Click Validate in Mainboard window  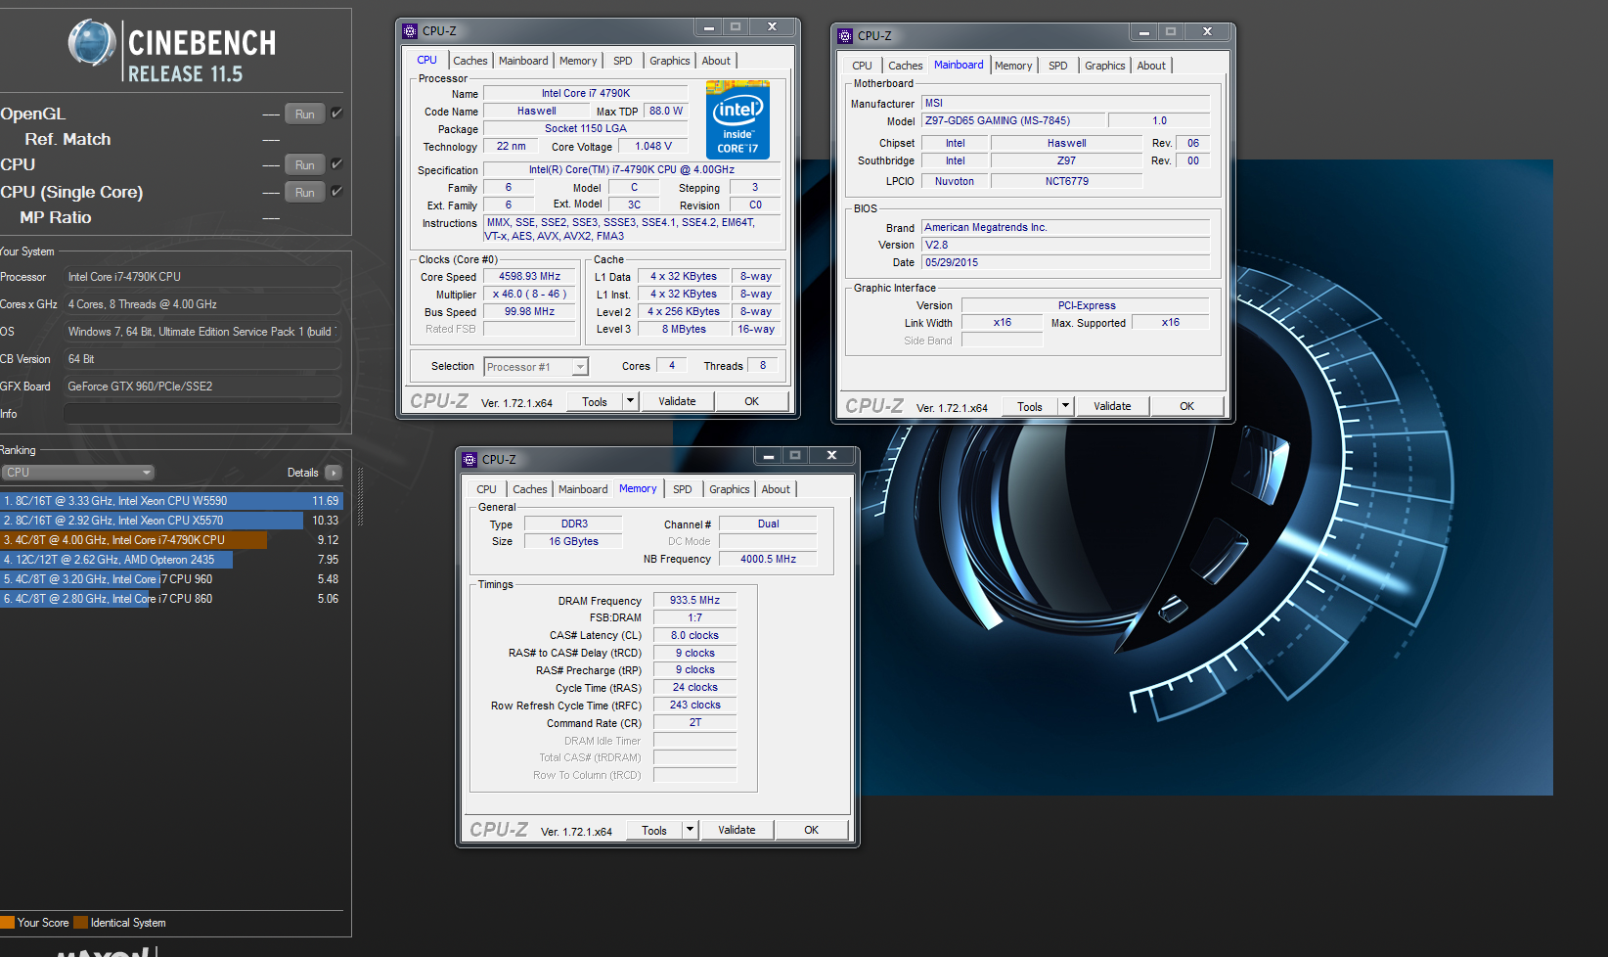[1112, 406]
